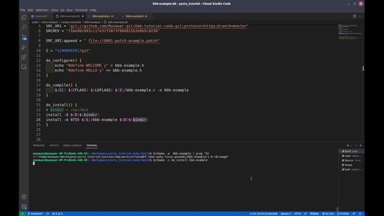Viewport: 384px width, 216px height.
Task: Close the terminal panel
Action: [361, 145]
